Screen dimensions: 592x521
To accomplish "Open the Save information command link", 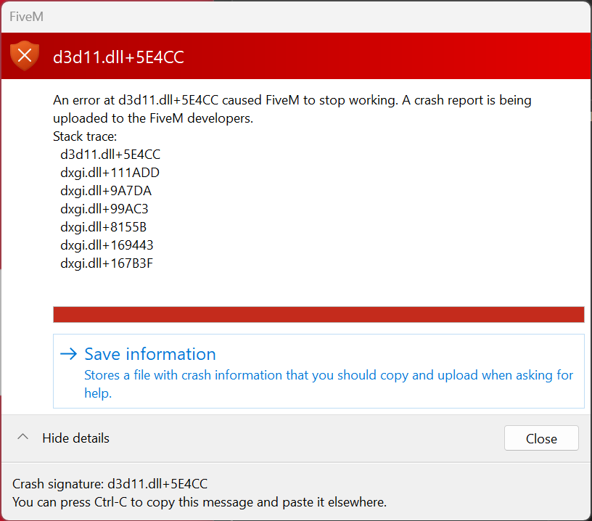I will point(318,371).
